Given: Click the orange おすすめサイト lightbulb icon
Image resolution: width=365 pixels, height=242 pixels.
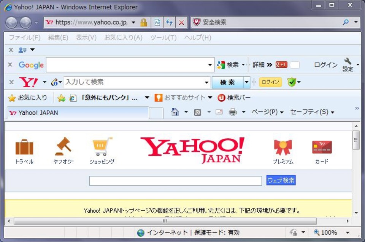Looking at the screenshot, I should (158, 98).
